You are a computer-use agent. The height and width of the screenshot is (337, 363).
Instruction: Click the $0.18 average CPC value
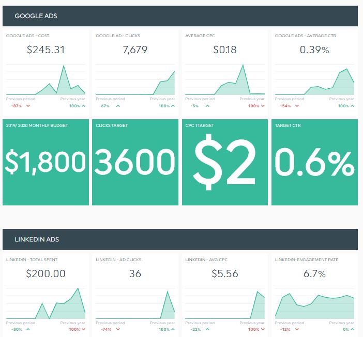[225, 50]
